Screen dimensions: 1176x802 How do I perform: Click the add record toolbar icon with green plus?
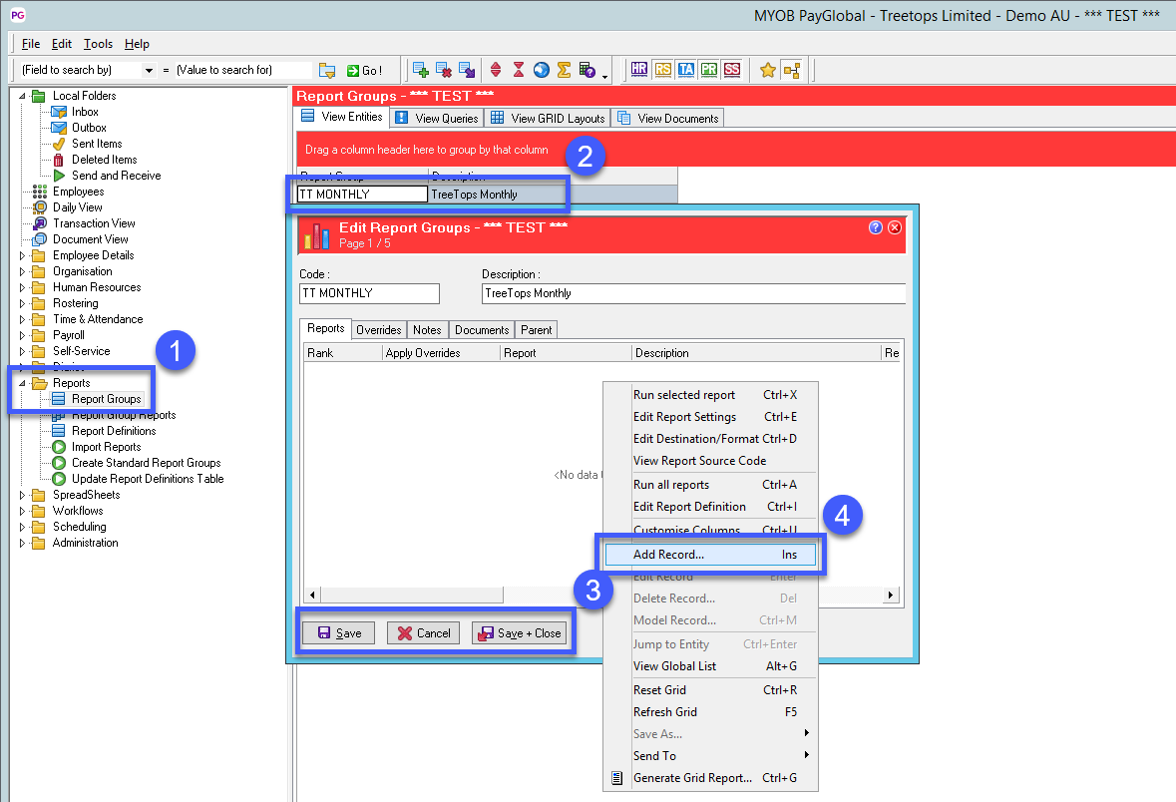421,70
